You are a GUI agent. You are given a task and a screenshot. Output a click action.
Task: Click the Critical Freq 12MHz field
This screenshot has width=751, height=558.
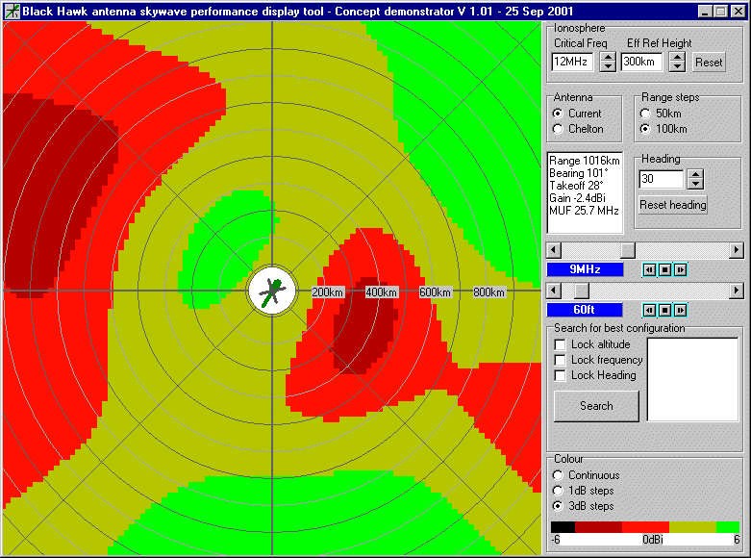573,62
